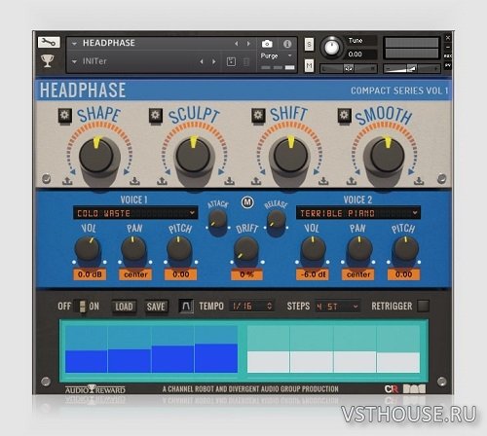Click the DRIFT knob
487x436 pixels.
coord(246,249)
